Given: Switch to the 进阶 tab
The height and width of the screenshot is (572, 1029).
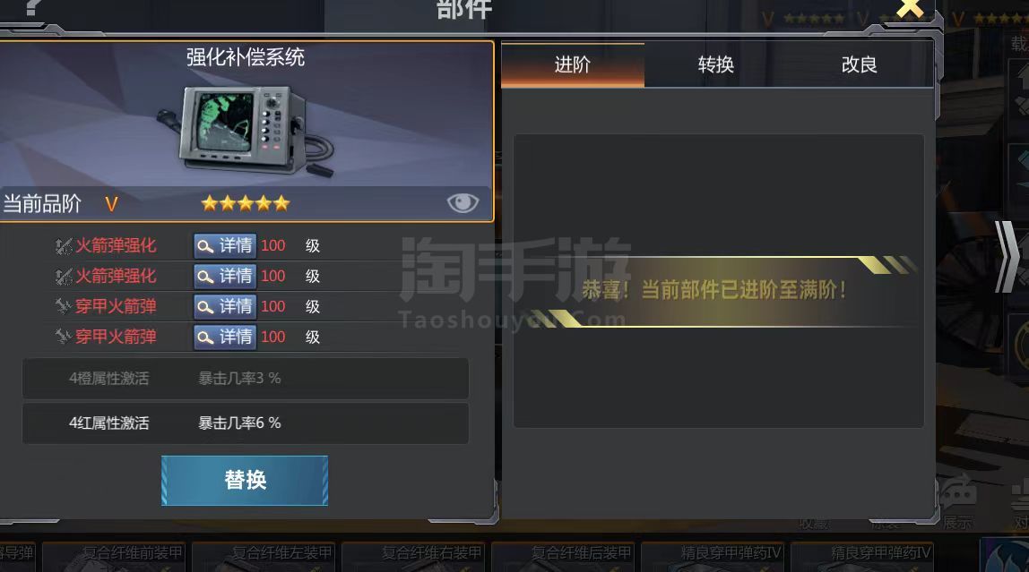Looking at the screenshot, I should coord(572,64).
